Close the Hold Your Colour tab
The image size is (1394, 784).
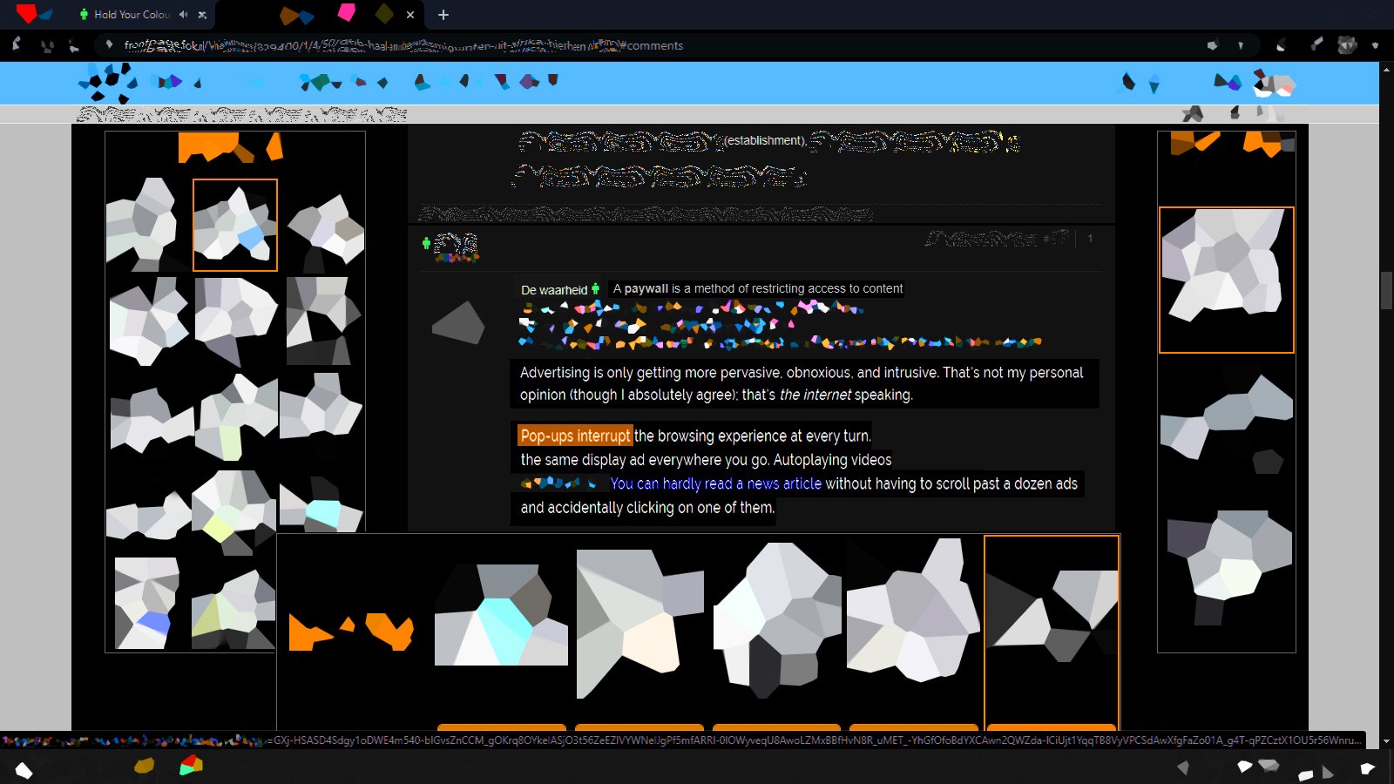point(202,15)
